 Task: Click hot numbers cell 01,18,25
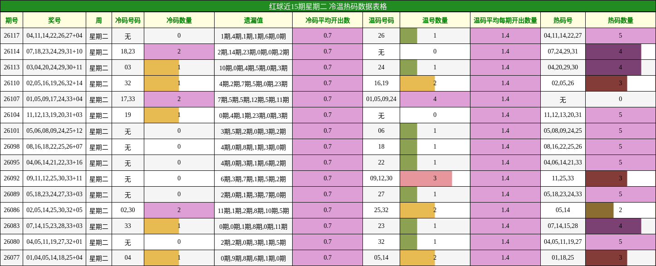(x=563, y=258)
